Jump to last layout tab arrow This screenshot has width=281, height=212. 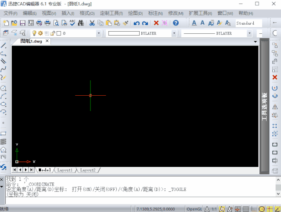point(32,170)
